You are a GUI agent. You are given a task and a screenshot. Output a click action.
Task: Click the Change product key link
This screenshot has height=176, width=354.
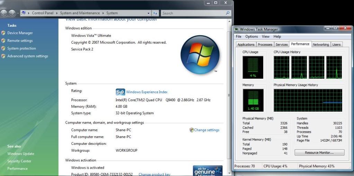pyautogui.click(x=154, y=174)
